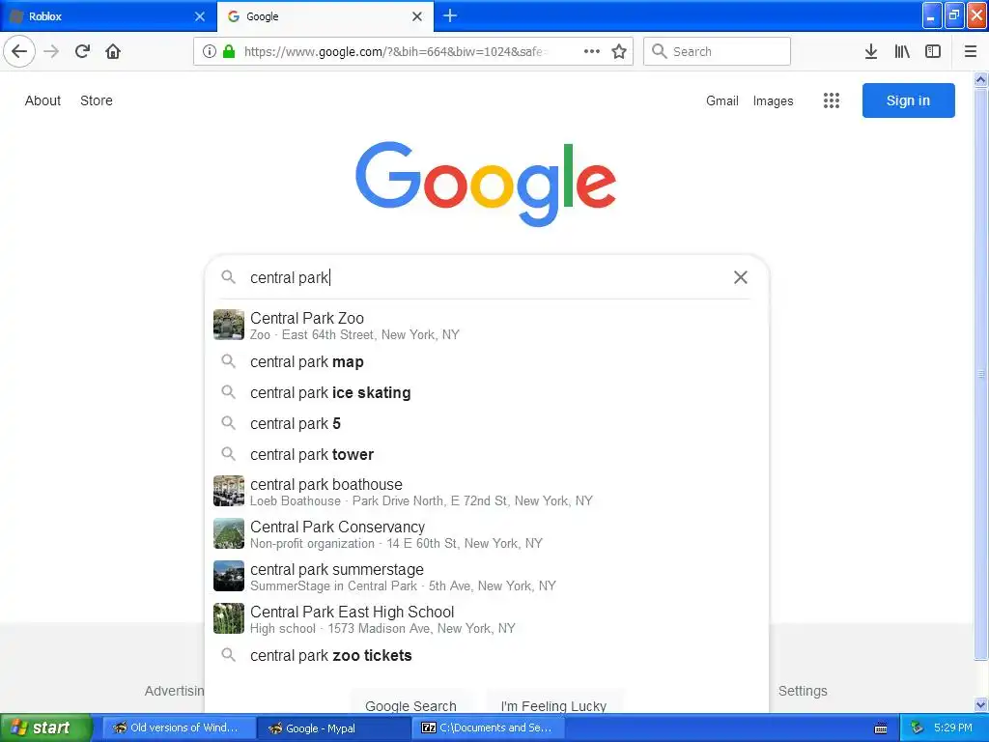Open the Library bookshelf icon

(902, 51)
